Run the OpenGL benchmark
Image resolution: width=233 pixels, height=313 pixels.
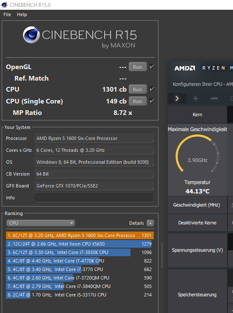138,67
